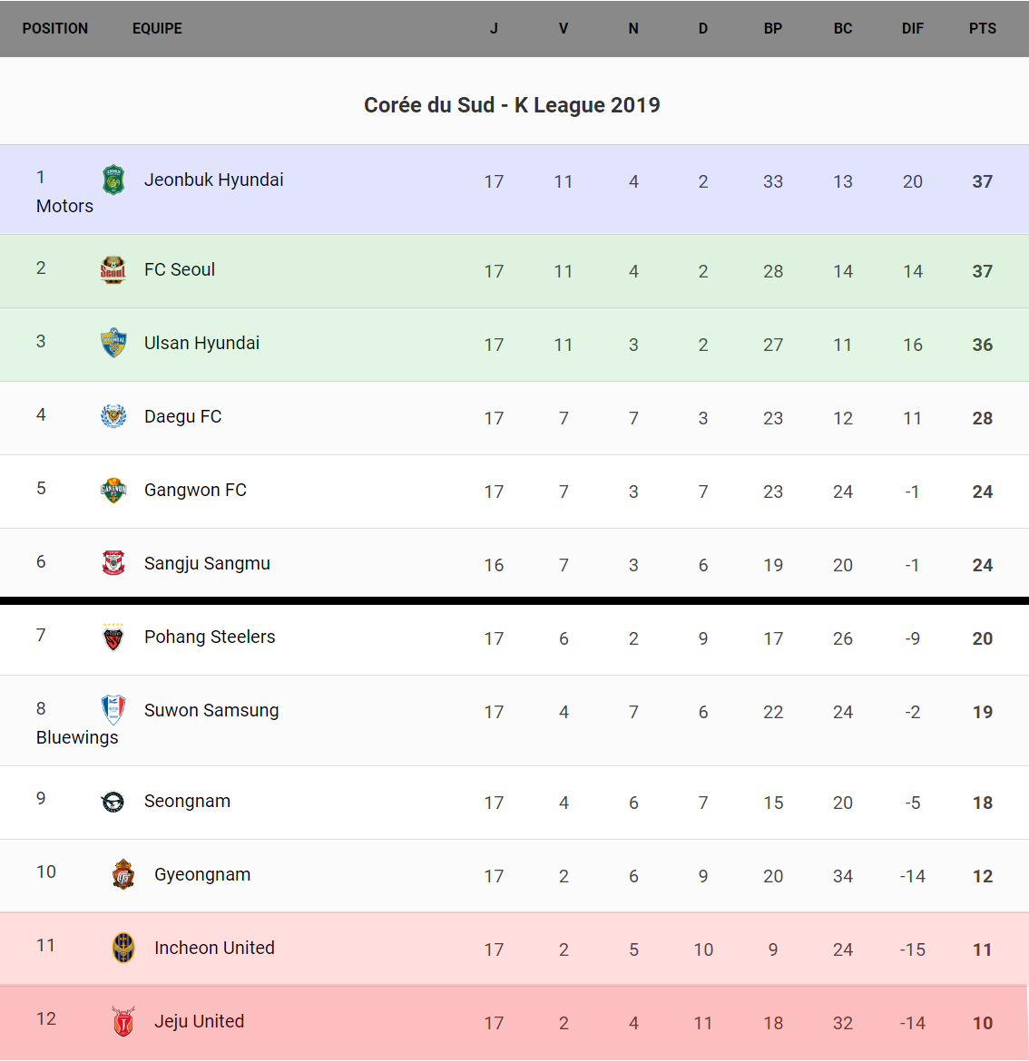Screen dimensions: 1029x1061
Task: Click the Jeju United club crest
Action: pyautogui.click(x=123, y=1022)
